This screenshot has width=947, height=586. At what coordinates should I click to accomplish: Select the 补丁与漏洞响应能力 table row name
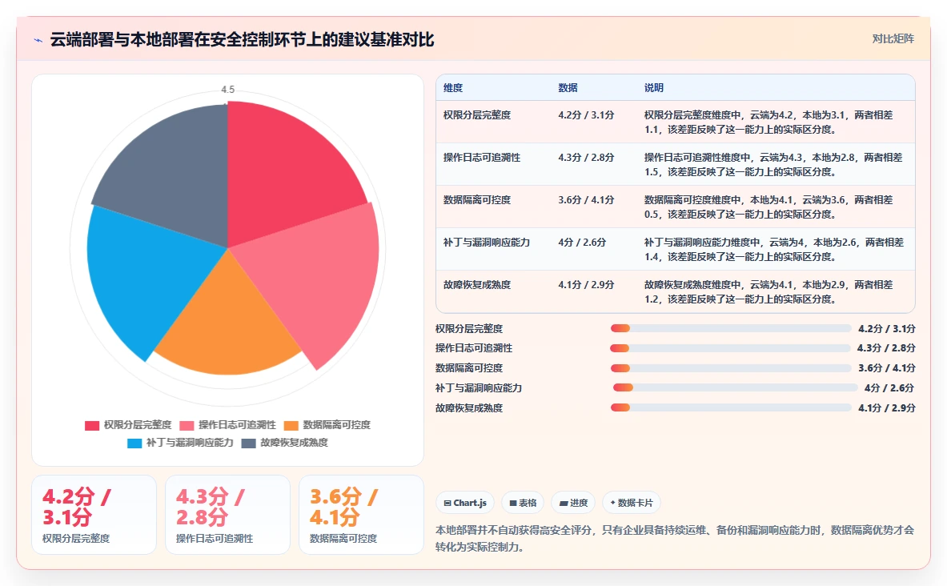click(487, 243)
